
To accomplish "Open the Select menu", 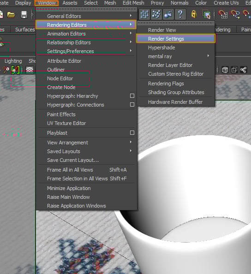I will click(x=91, y=3).
